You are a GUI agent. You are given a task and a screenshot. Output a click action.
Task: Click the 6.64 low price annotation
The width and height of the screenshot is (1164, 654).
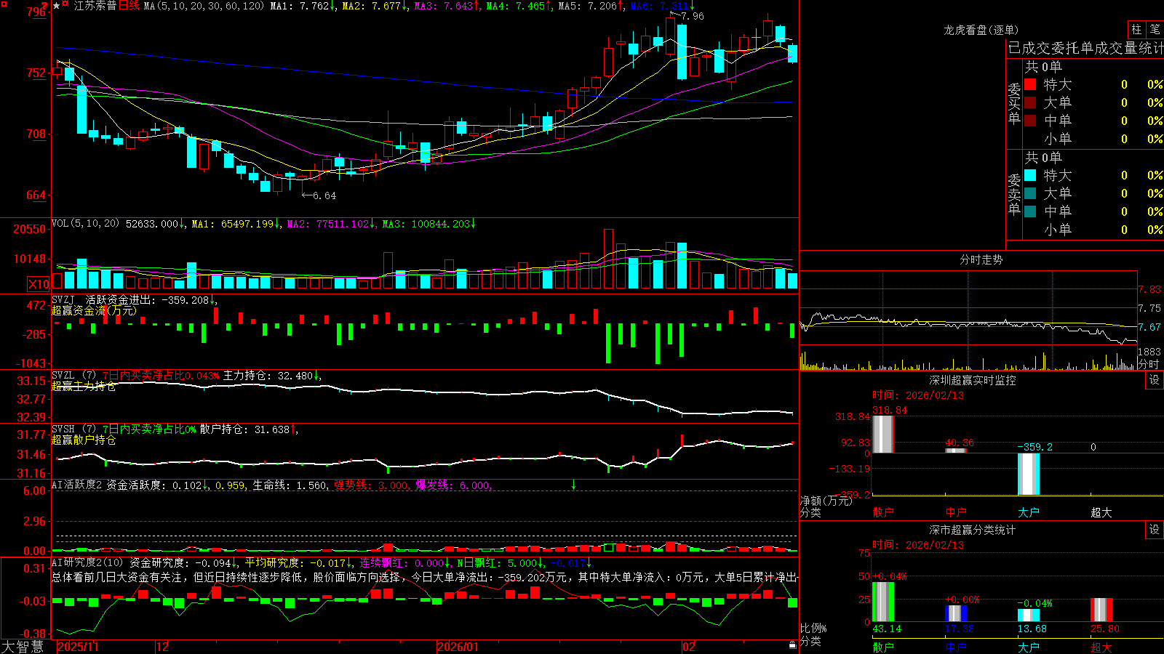point(324,195)
